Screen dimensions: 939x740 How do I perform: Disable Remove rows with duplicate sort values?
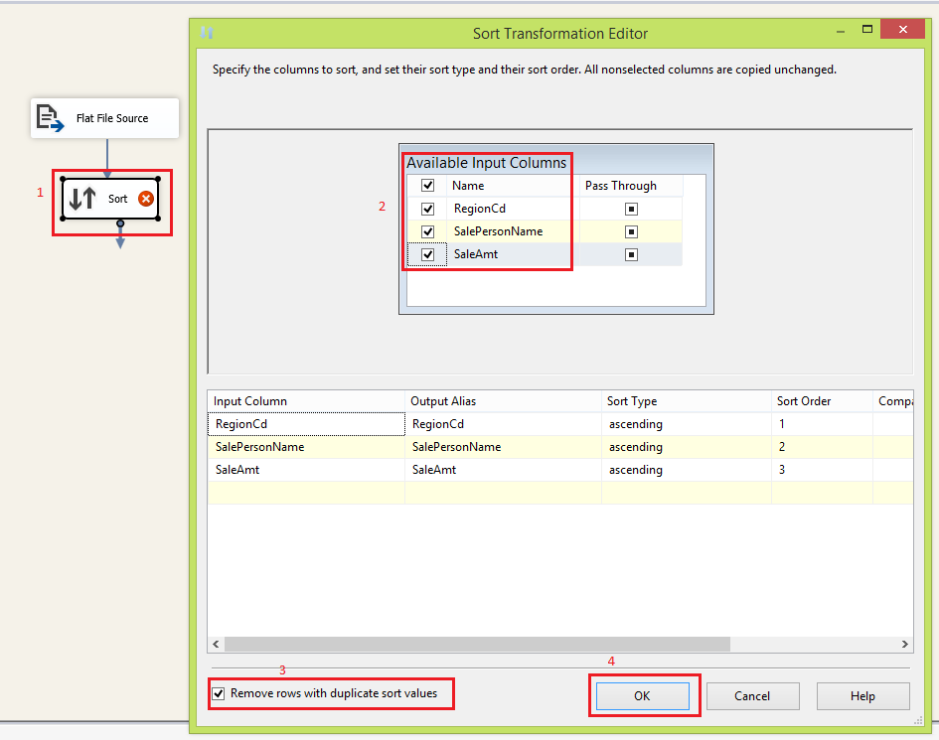[x=219, y=693]
